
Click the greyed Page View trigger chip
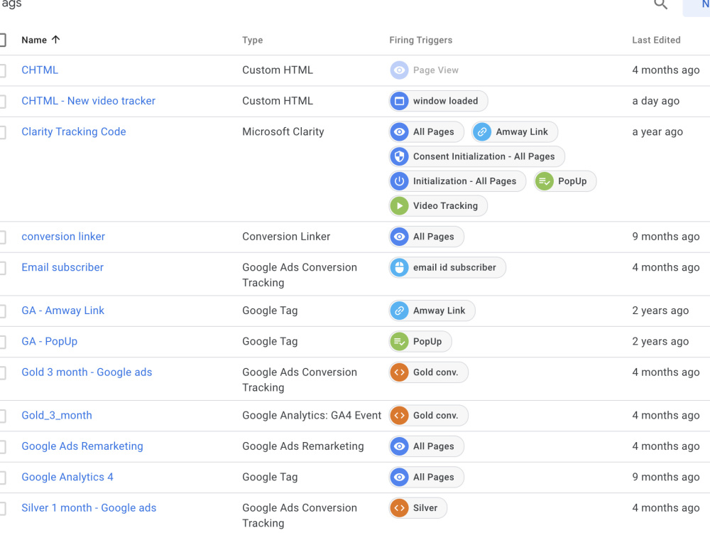pos(425,70)
